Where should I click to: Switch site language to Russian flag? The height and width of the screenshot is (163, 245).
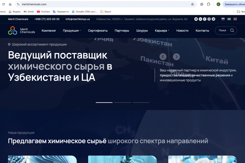pos(223,19)
